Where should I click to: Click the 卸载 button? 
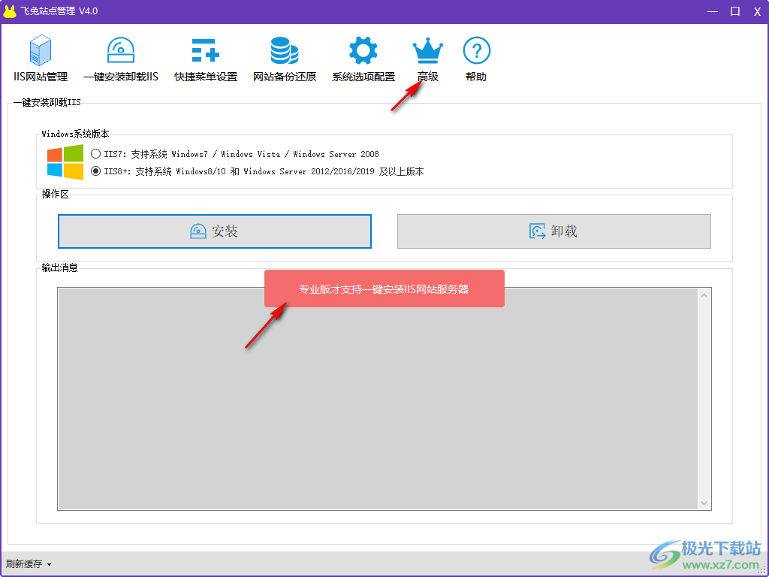pyautogui.click(x=553, y=231)
